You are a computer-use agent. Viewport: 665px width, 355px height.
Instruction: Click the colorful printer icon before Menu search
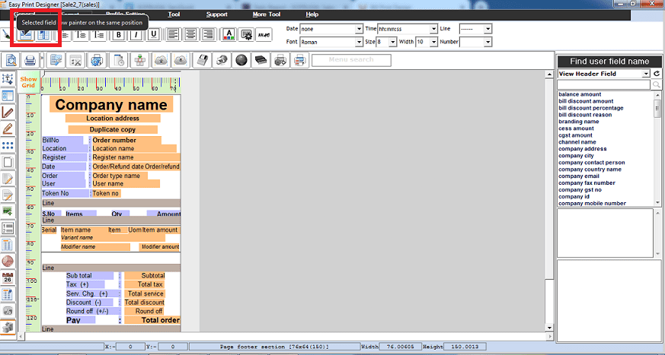click(300, 61)
